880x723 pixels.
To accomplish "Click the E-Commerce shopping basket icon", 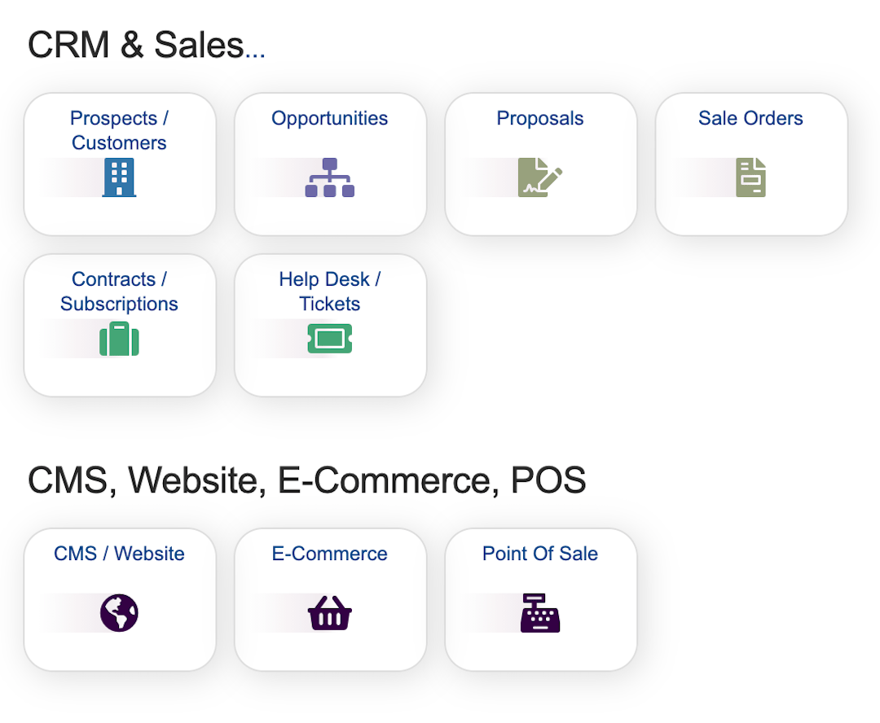I will click(330, 613).
